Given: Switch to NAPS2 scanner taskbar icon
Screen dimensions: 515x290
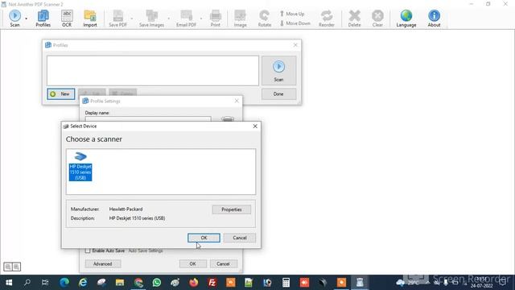Looking at the screenshot, I should pos(360,283).
